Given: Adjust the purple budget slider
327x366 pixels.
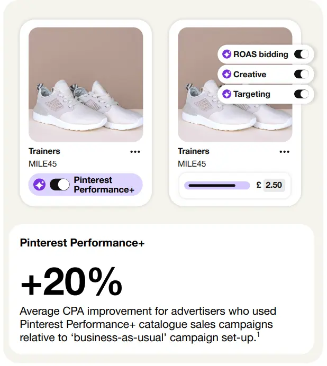Looking at the screenshot, I should (216, 186).
